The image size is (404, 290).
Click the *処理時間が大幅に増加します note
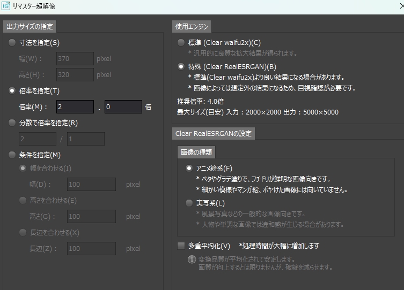[279, 246]
